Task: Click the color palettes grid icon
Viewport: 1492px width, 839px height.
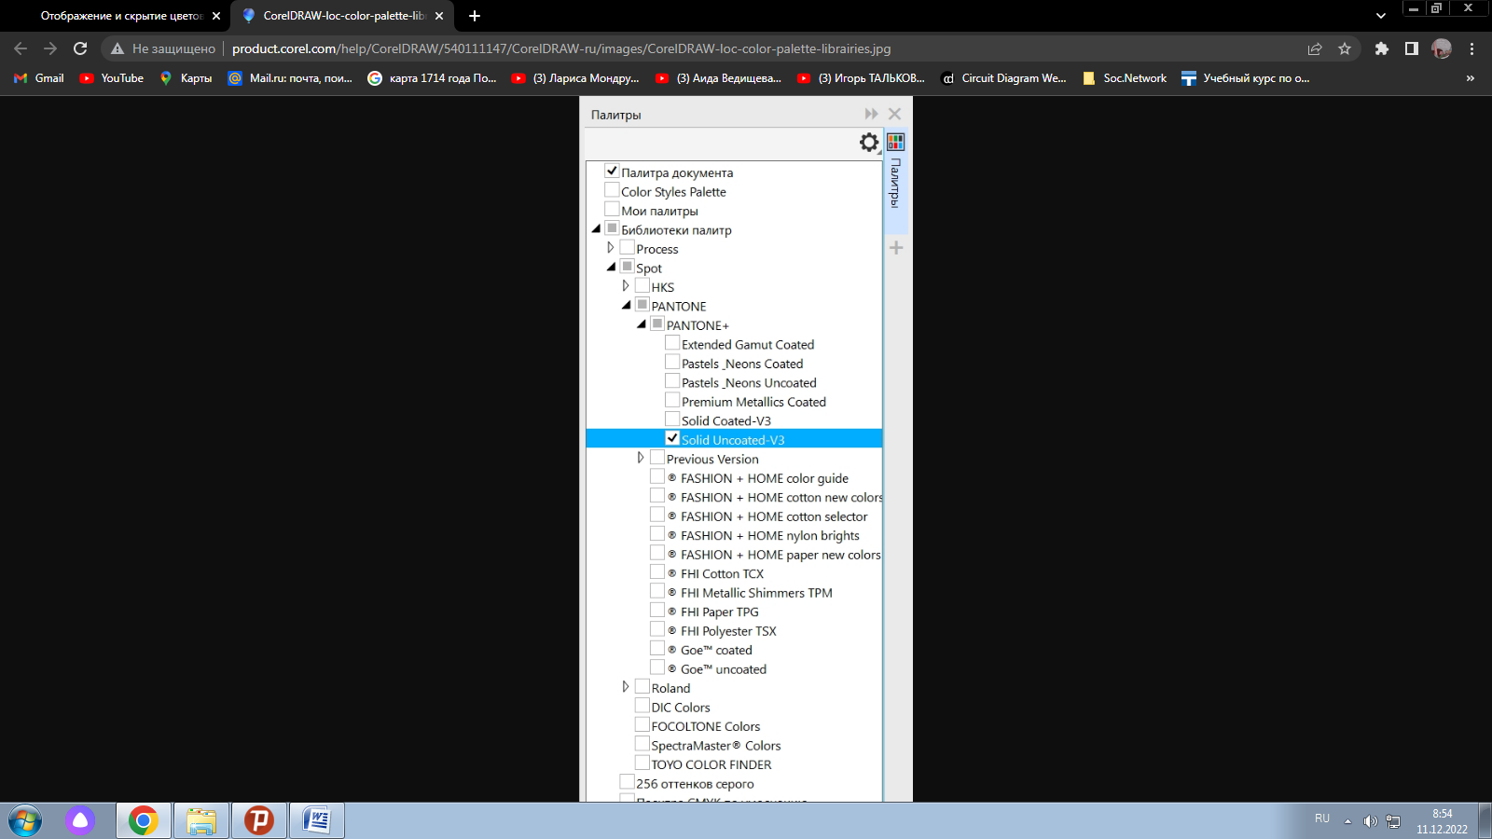Action: click(x=896, y=142)
